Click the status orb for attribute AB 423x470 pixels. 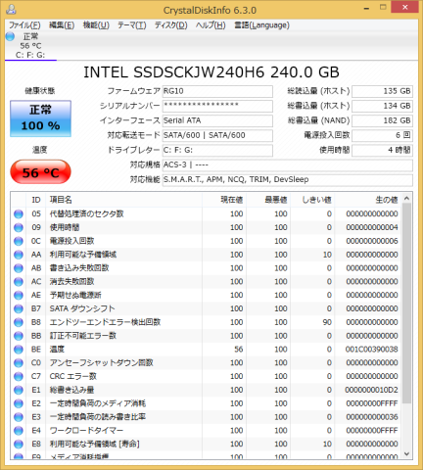point(19,268)
